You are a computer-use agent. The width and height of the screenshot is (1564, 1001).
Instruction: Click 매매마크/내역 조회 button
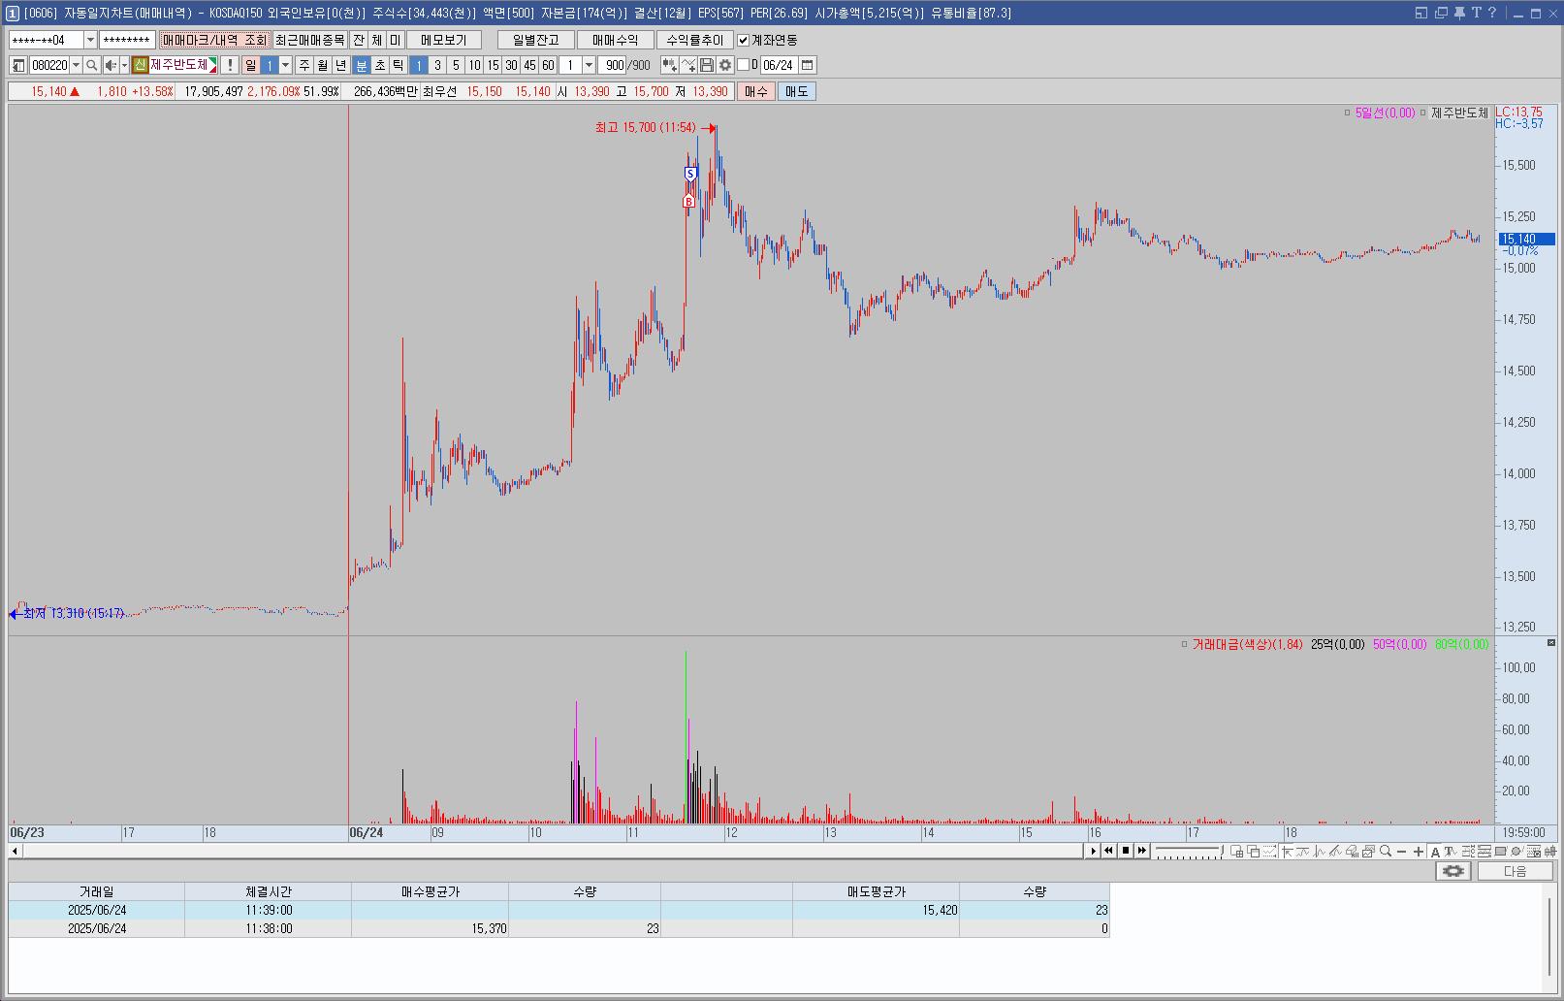tap(214, 40)
